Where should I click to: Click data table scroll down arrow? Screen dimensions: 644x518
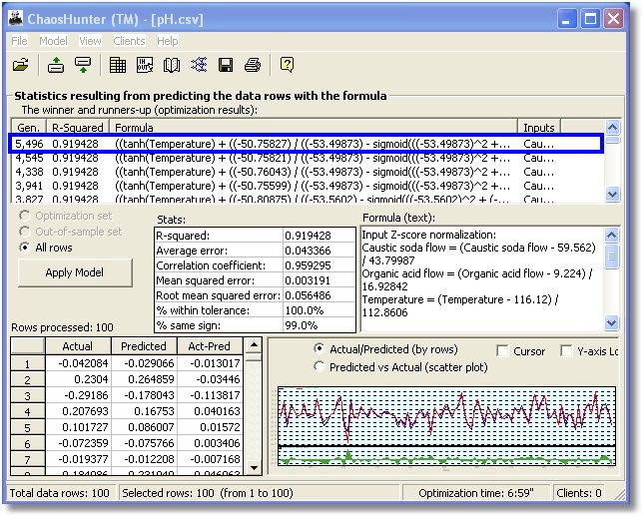tap(254, 467)
